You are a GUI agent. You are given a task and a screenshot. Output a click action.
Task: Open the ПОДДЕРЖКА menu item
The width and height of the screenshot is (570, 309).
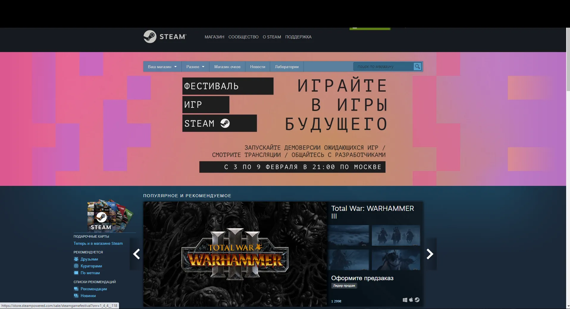click(x=298, y=37)
